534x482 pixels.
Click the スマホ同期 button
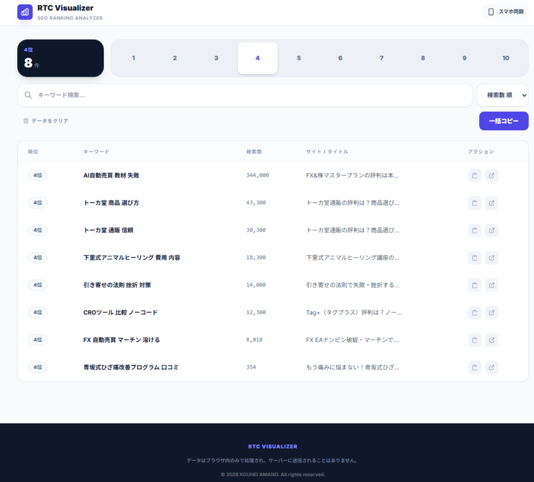[505, 12]
